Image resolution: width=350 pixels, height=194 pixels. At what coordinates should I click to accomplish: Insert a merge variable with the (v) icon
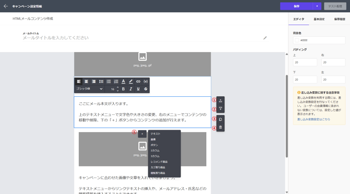point(146,82)
